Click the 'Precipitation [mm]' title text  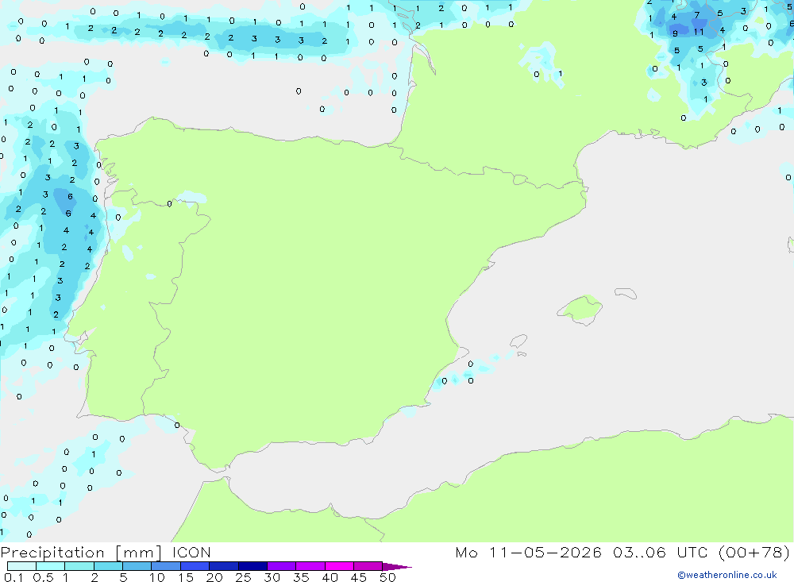coord(81,553)
